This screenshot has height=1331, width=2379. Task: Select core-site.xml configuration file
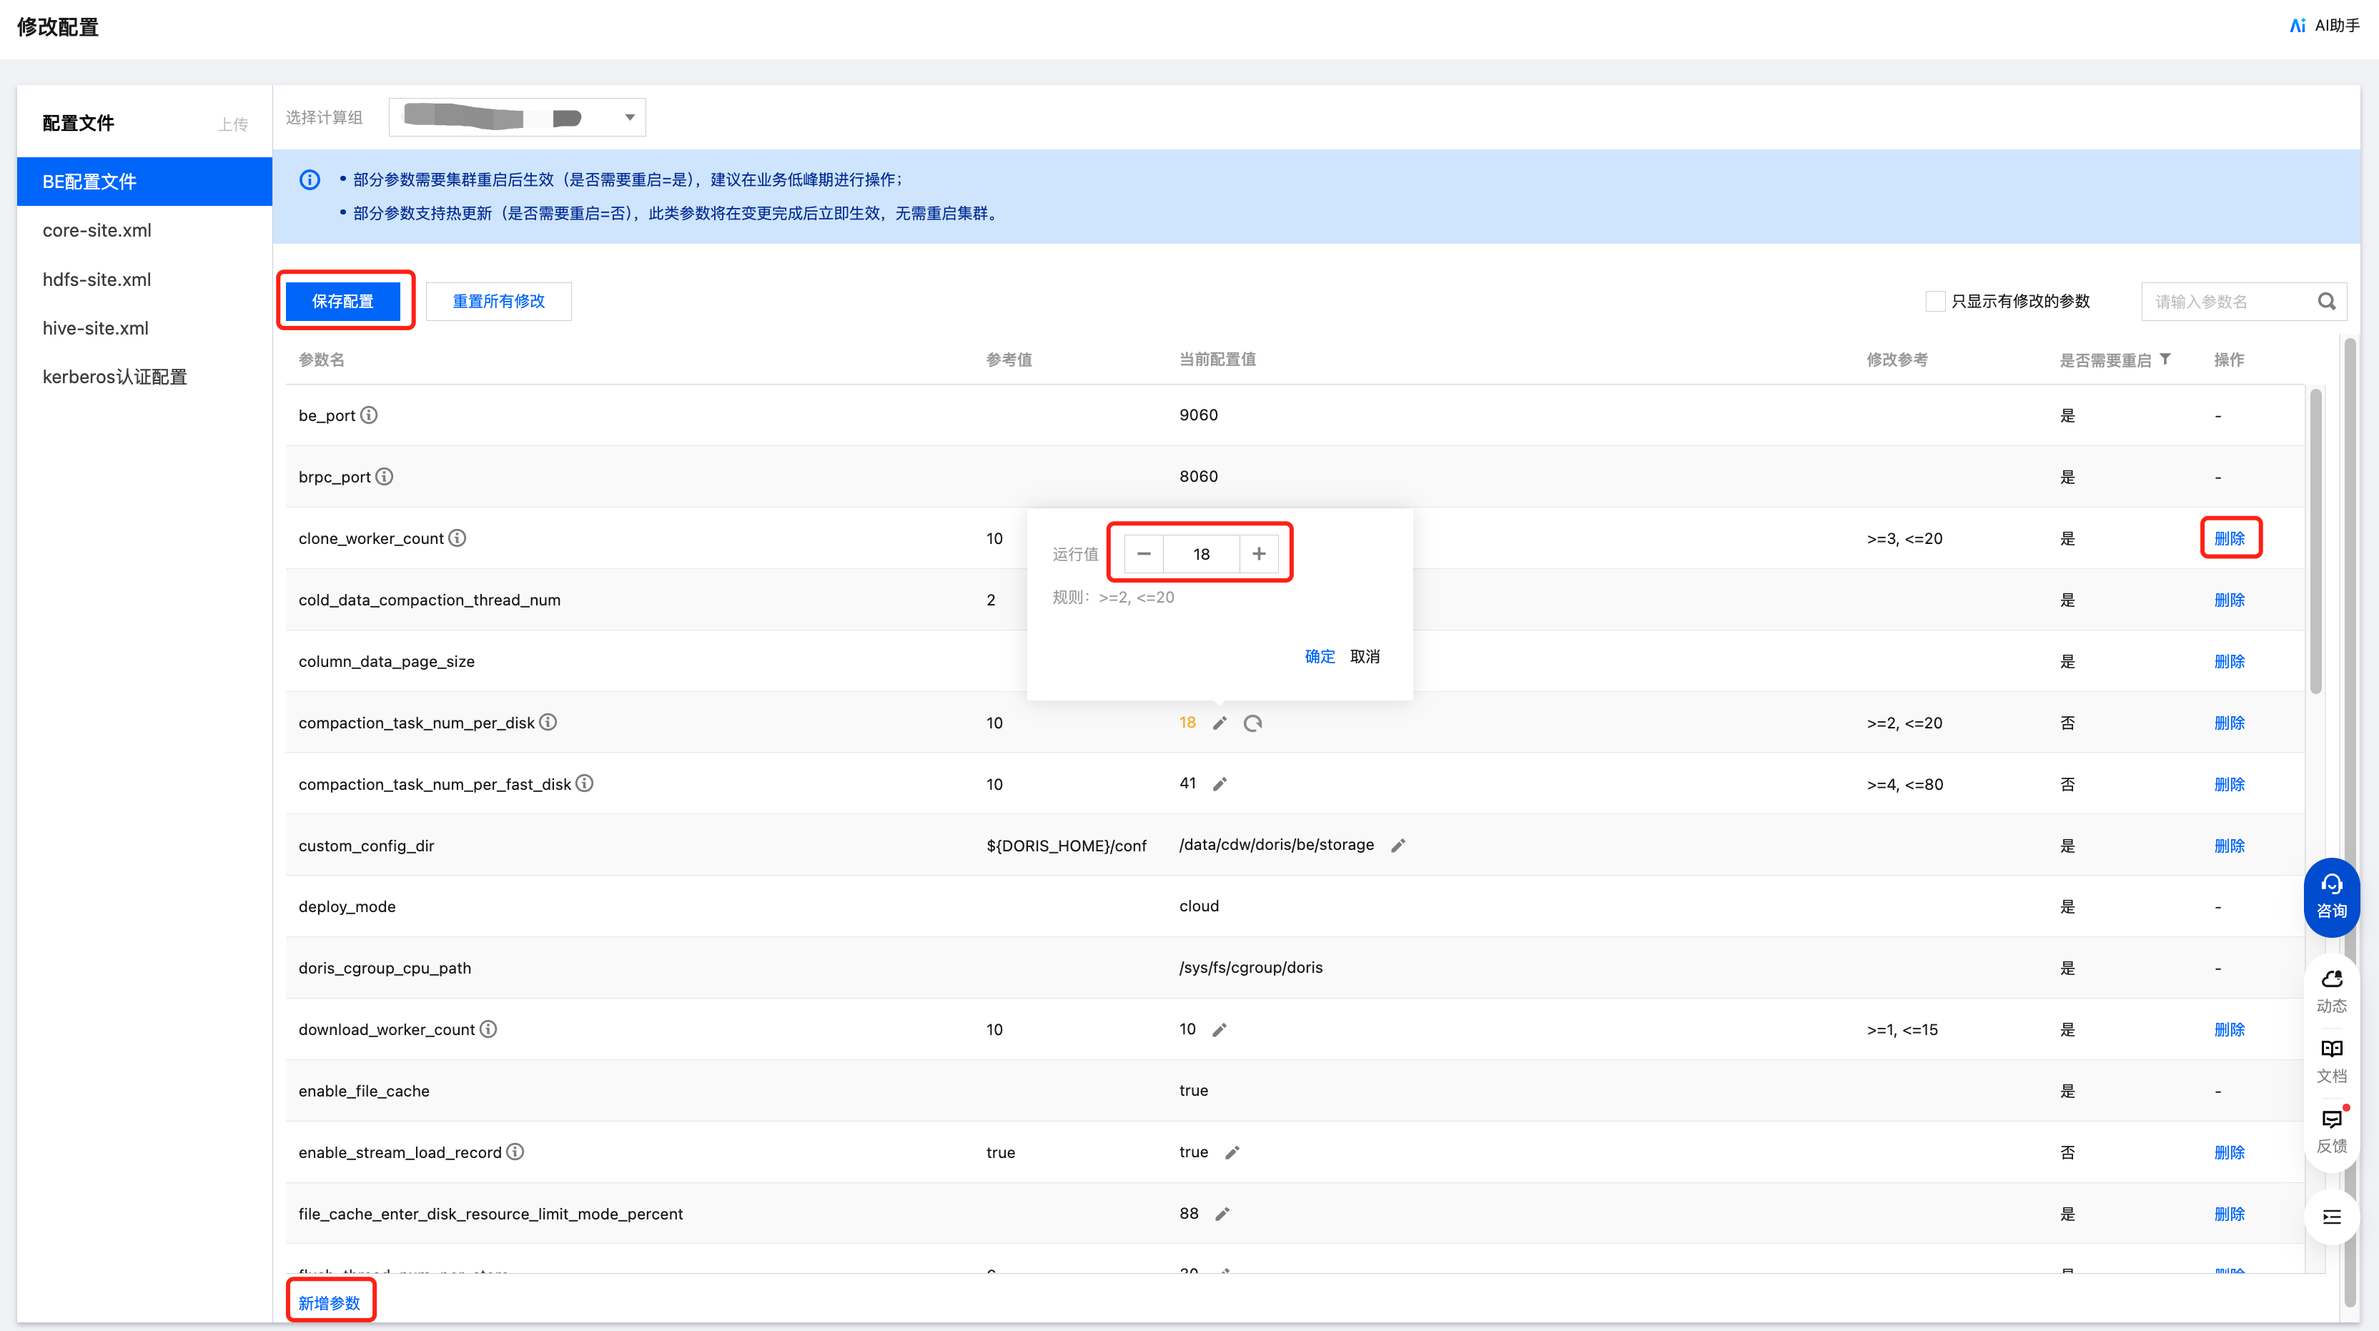click(97, 230)
